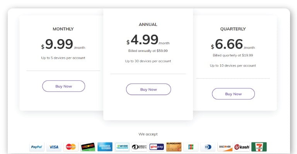The width and height of the screenshot is (297, 154).
Task: Click the American Express icon
Action: pos(105,147)
